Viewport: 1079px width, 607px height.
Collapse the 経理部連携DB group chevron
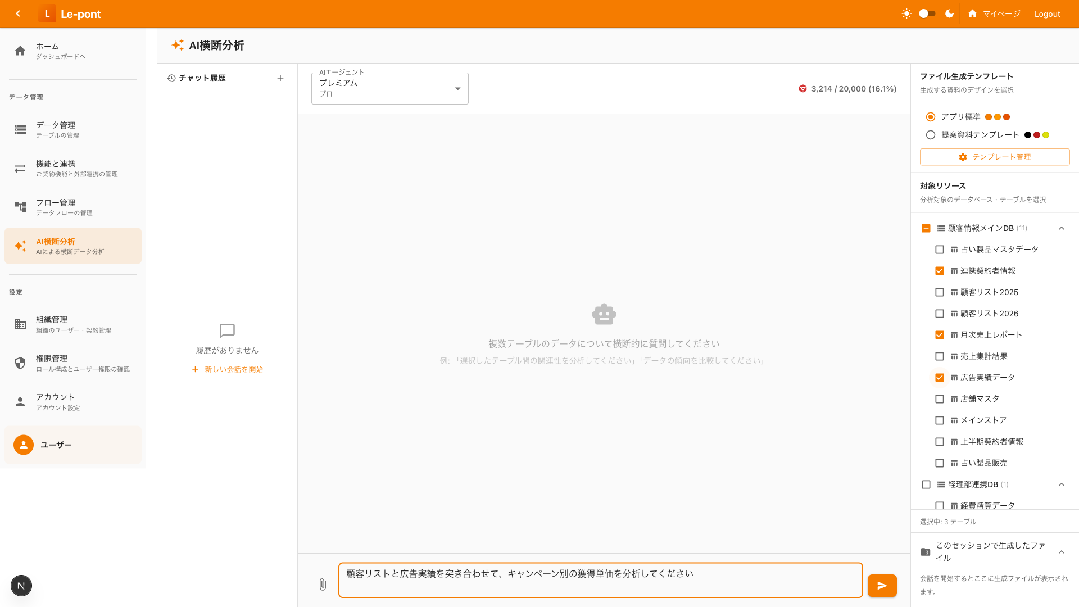tap(1062, 484)
